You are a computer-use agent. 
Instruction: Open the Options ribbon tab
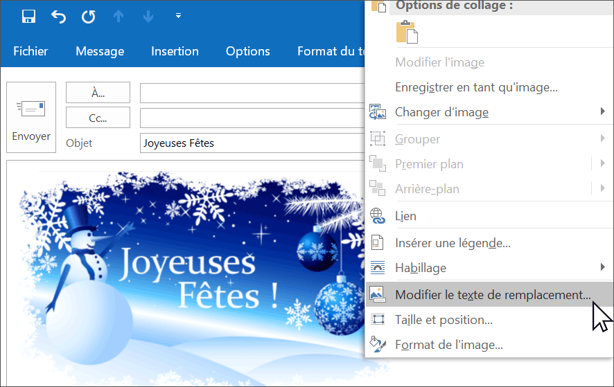247,51
